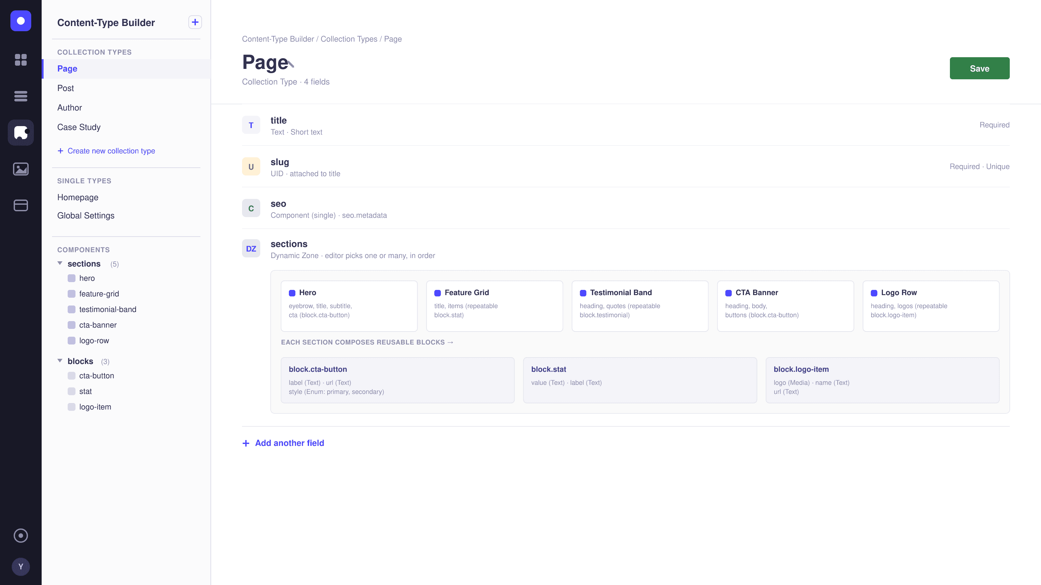
Task: Open the block.logo-item card
Action: click(883, 380)
